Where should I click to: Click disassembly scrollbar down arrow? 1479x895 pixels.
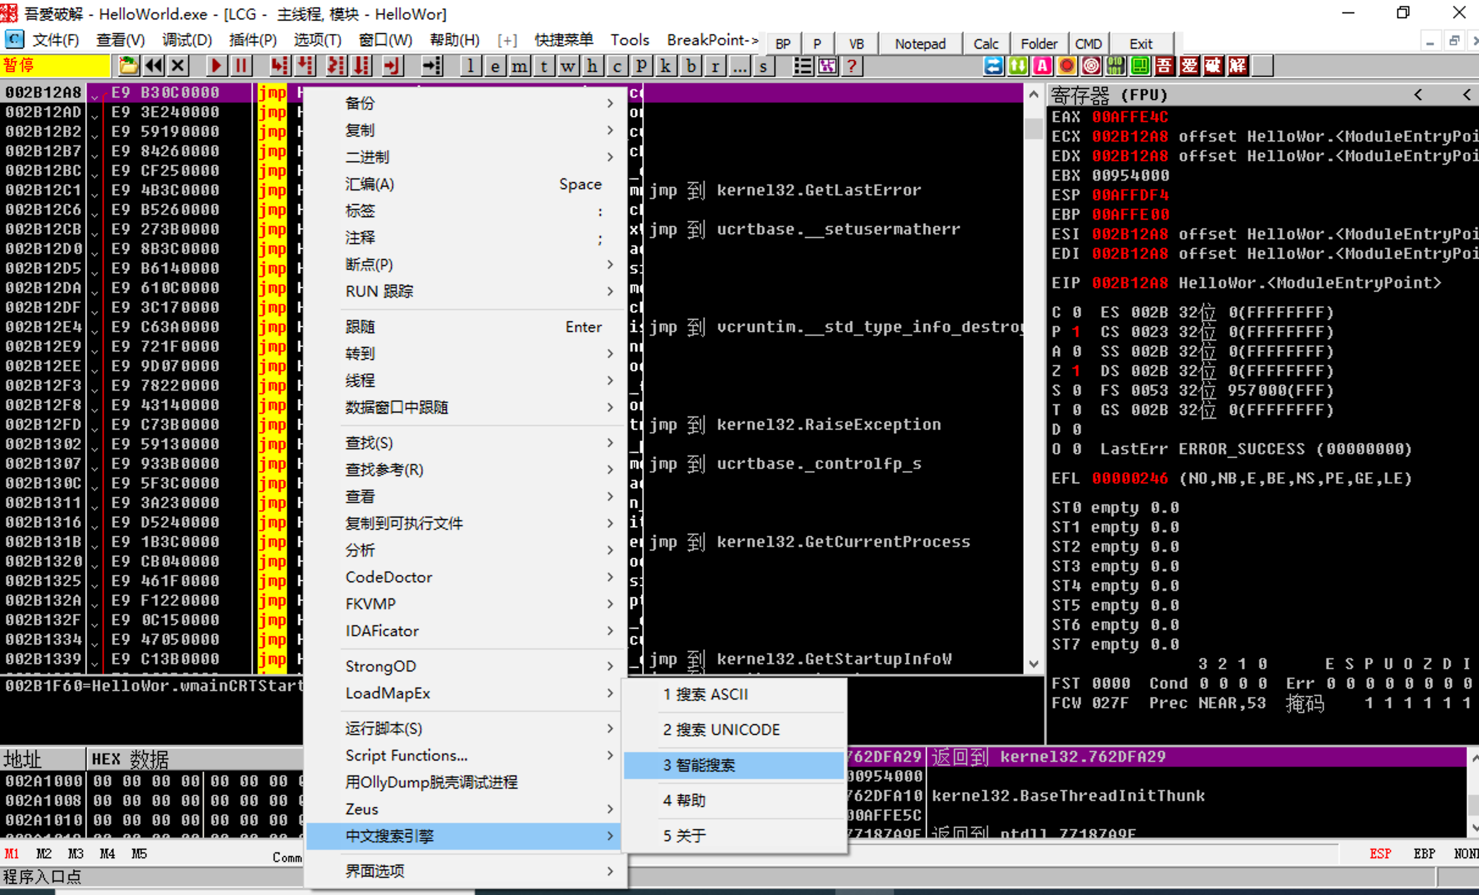1033,664
